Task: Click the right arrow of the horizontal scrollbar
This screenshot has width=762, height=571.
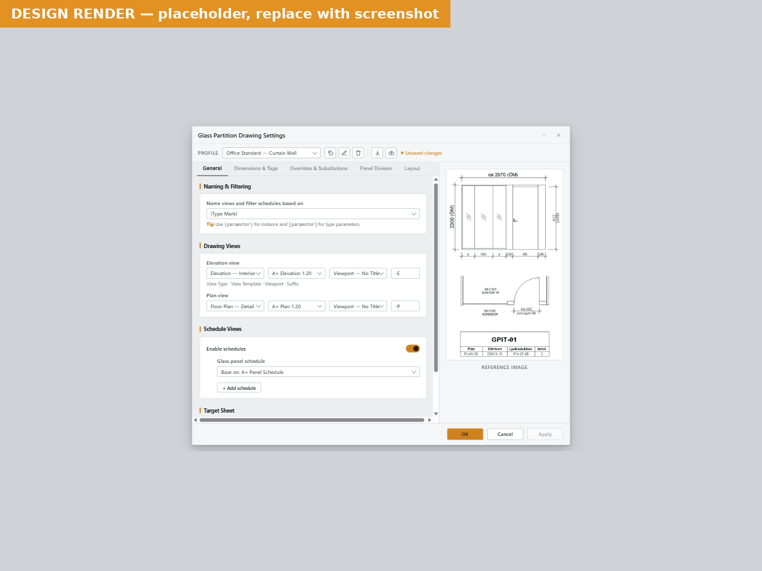Action: 430,420
